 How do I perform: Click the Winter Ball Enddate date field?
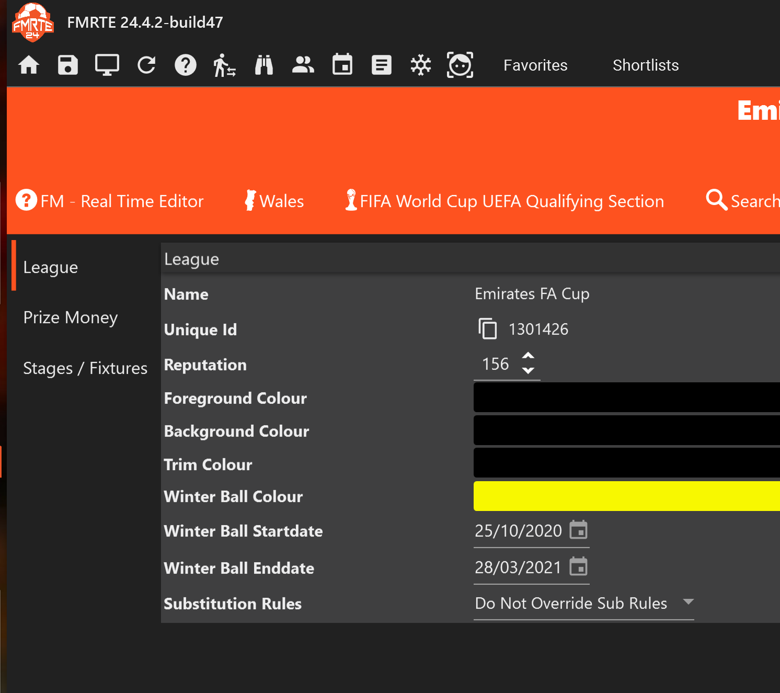click(518, 567)
